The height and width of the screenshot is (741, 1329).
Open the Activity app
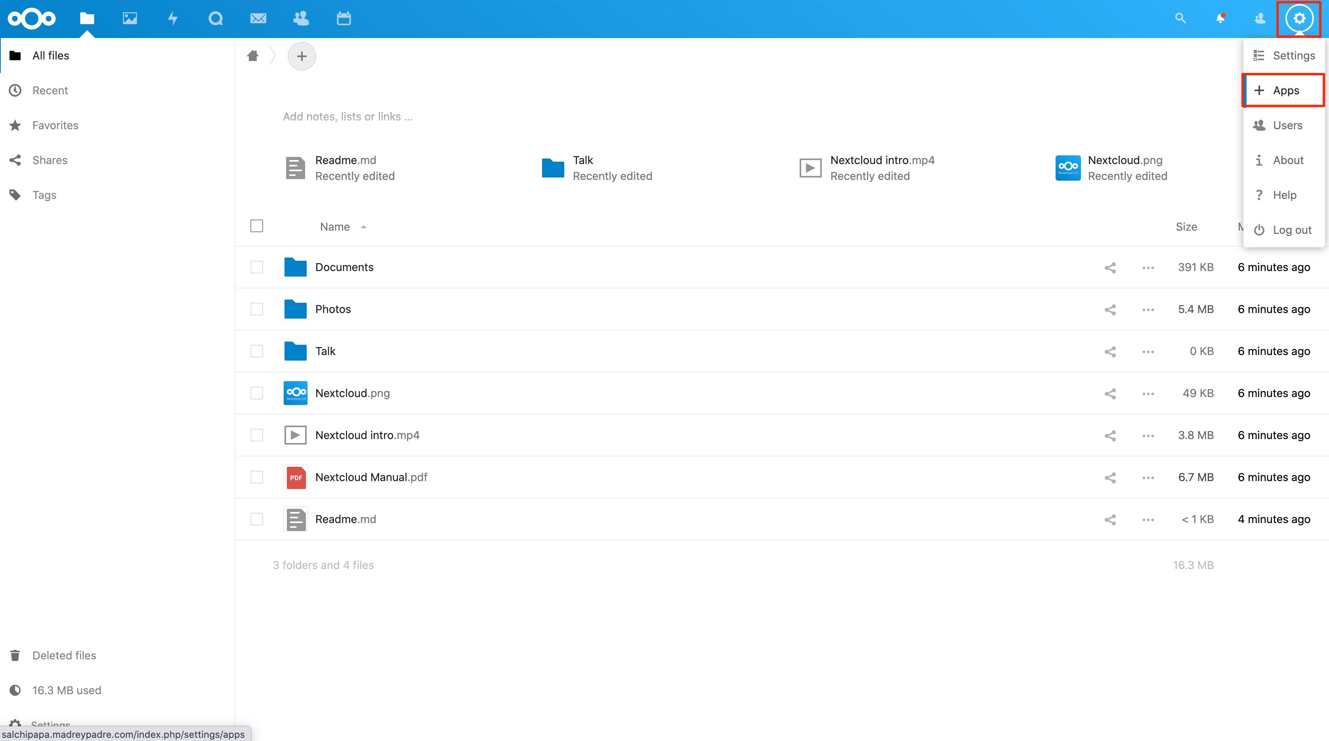[x=173, y=19]
